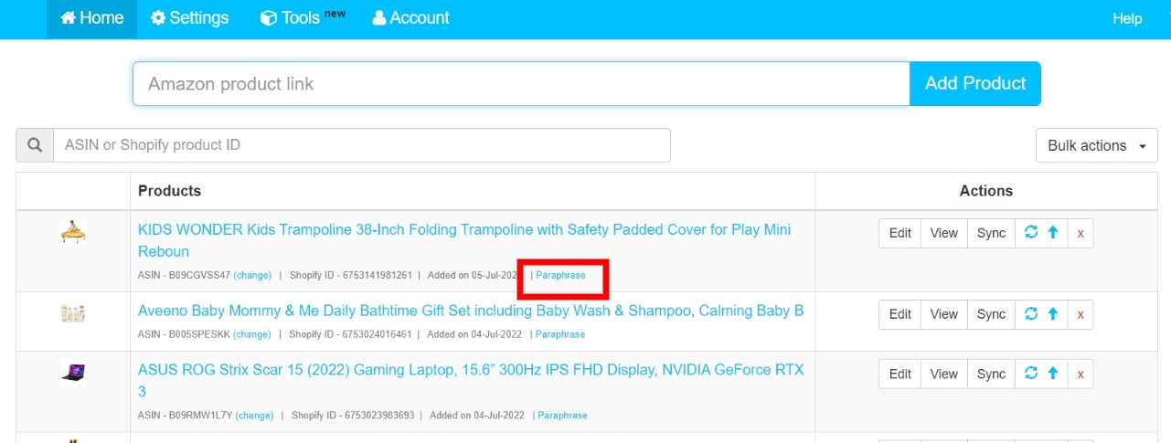Click the Products column header
The image size is (1171, 443).
point(169,191)
